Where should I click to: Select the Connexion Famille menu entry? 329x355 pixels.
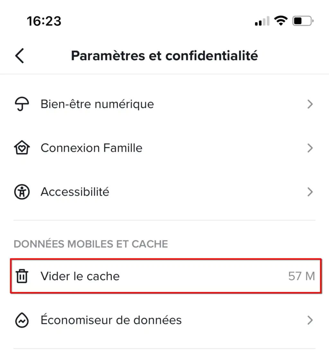91,148
